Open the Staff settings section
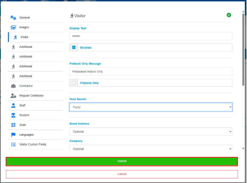The height and width of the screenshot is (183, 247). [36, 106]
